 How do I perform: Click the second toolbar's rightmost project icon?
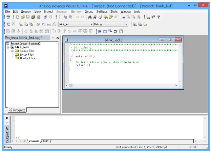click(146, 24)
